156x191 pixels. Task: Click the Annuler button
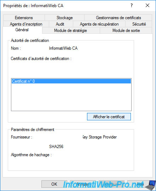[x=83, y=184]
